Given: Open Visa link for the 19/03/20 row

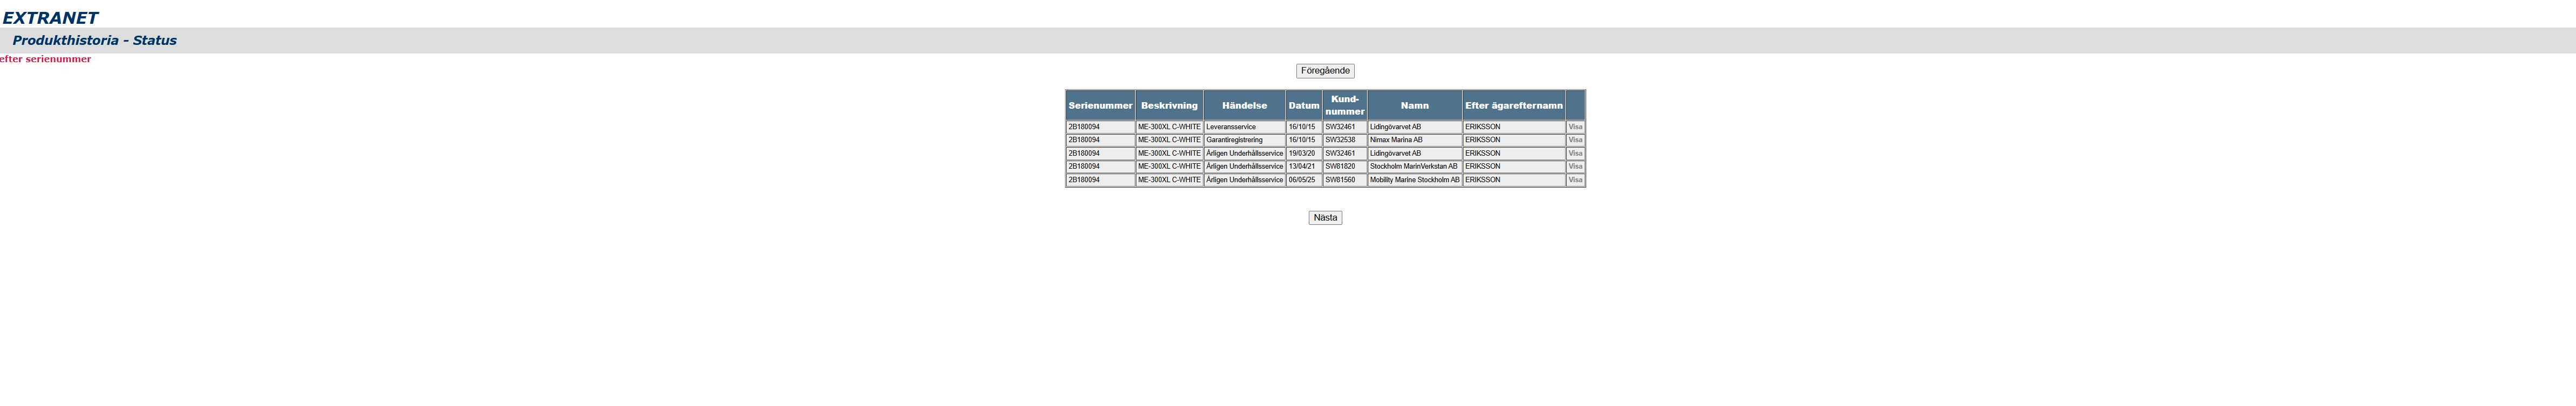Looking at the screenshot, I should 1575,153.
